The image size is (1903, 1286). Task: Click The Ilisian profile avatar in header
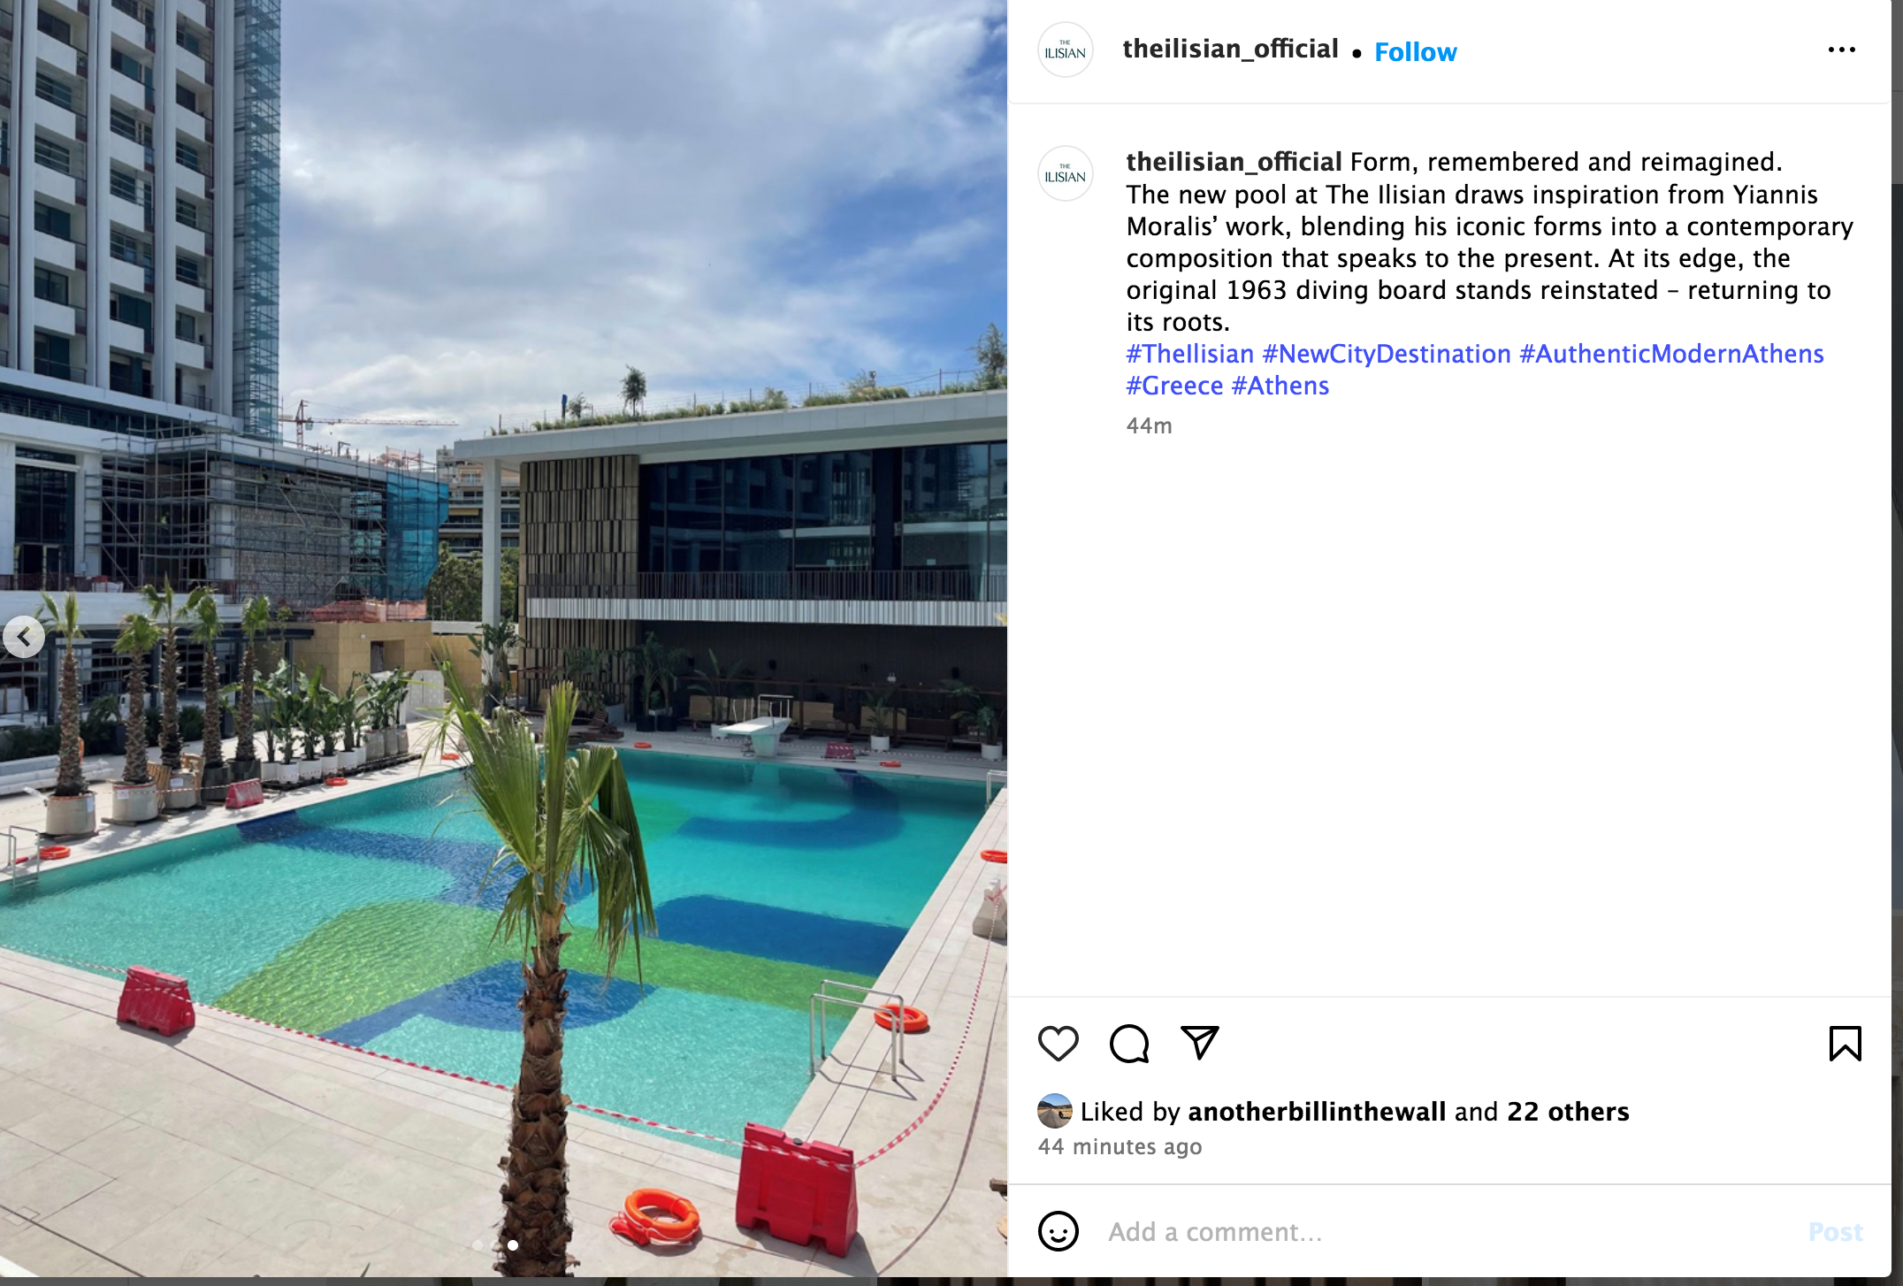[1065, 50]
